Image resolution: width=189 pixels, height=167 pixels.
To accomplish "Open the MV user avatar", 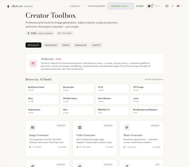I will pos(167,6).
